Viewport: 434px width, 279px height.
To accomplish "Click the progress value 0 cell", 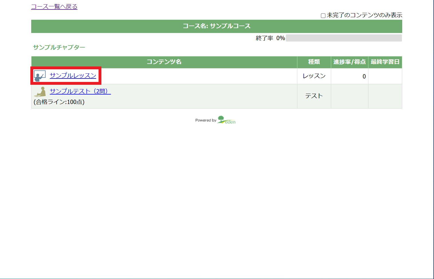I will [349, 76].
